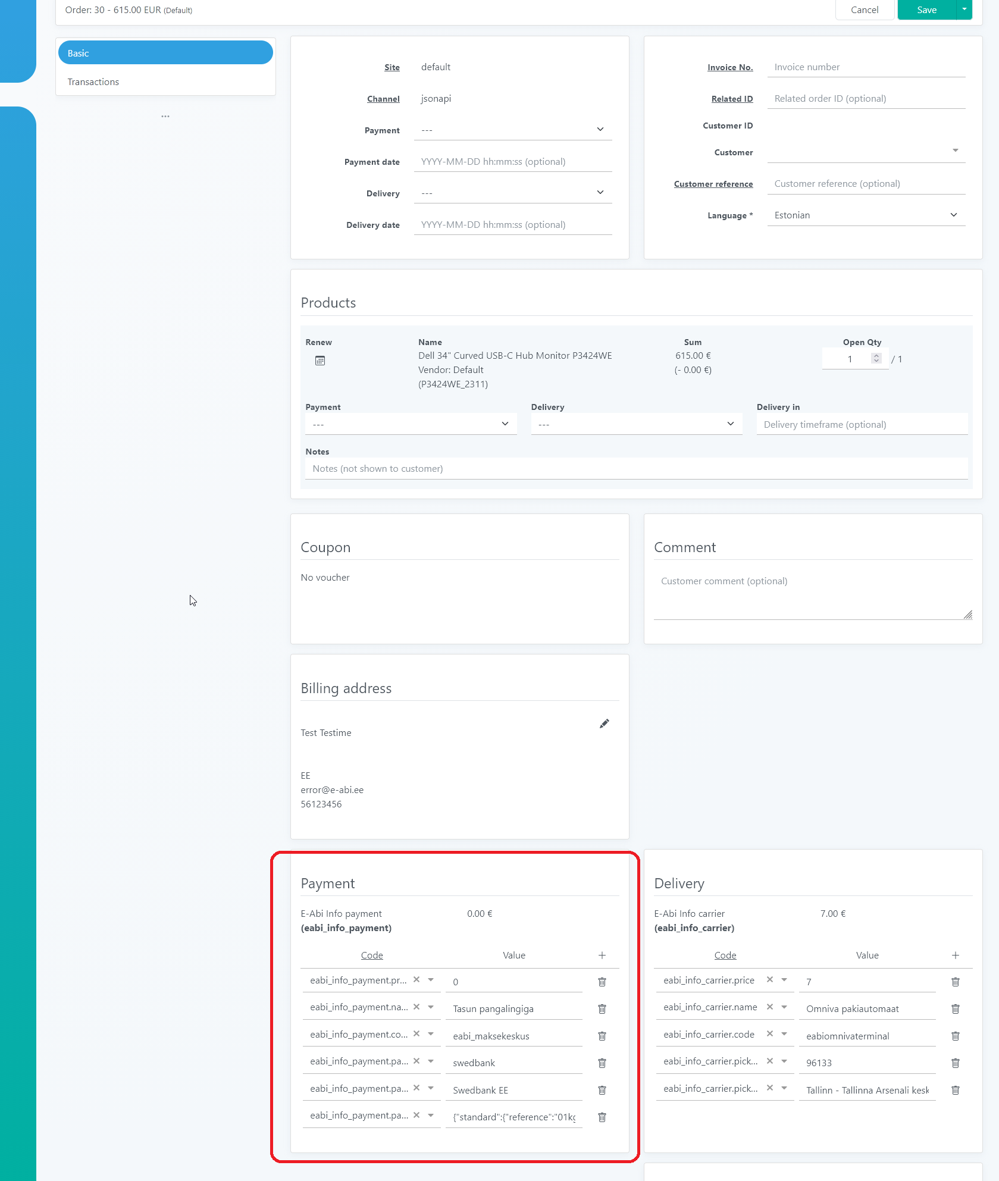The height and width of the screenshot is (1181, 999).
Task: Expand the Language dropdown showing Estonian
Action: coord(866,215)
